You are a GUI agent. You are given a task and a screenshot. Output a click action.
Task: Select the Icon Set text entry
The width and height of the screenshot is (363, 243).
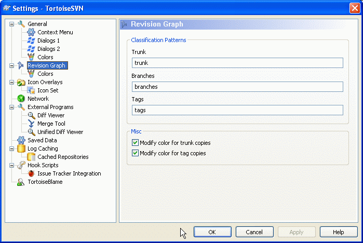(x=48, y=90)
